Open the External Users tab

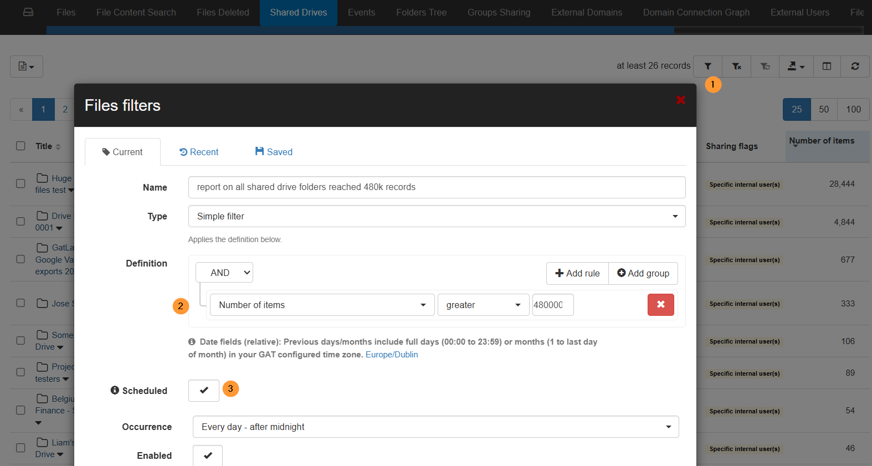click(x=800, y=12)
